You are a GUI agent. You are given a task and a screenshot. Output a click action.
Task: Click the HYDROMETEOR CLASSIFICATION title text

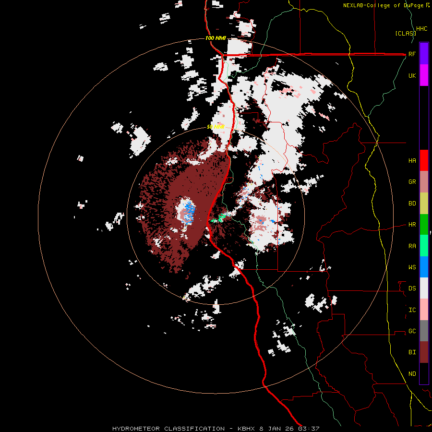click(168, 429)
